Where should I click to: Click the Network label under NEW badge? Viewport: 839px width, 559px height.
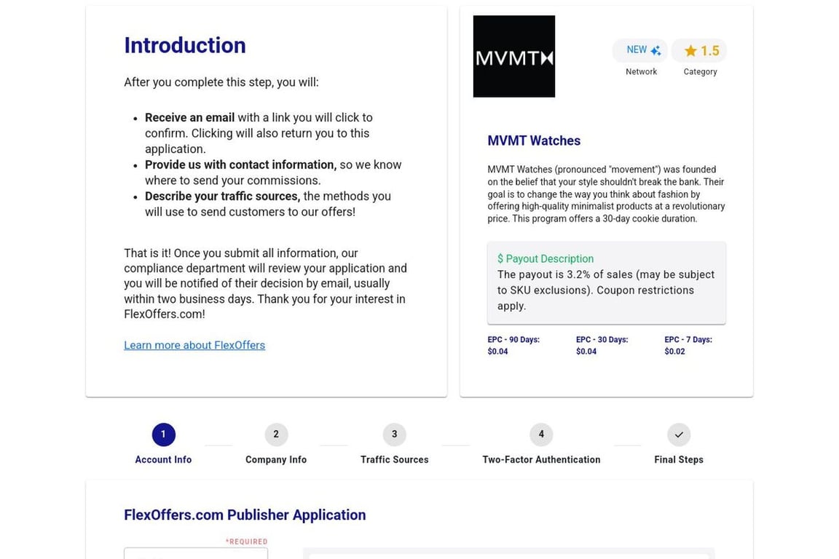pyautogui.click(x=641, y=71)
